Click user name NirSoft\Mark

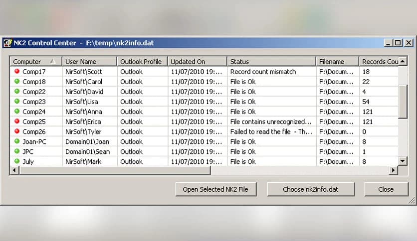tap(83, 162)
